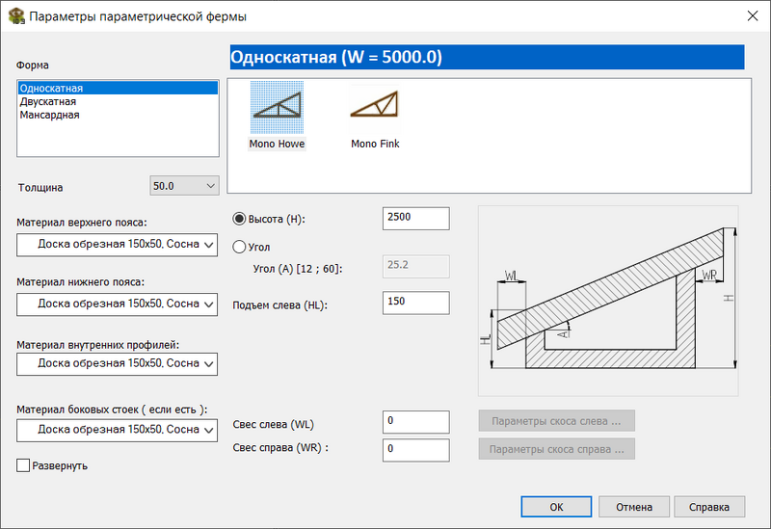The height and width of the screenshot is (529, 771).
Task: Click the Высота (H) input field 2500
Action: [x=416, y=219]
